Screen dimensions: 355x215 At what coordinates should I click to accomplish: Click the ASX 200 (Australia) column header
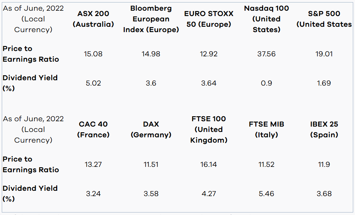[x=93, y=19]
